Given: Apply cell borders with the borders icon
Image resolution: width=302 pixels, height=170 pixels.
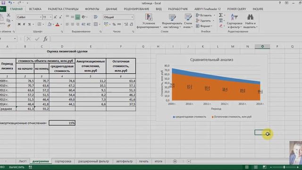Looking at the screenshot, I should [39, 24].
